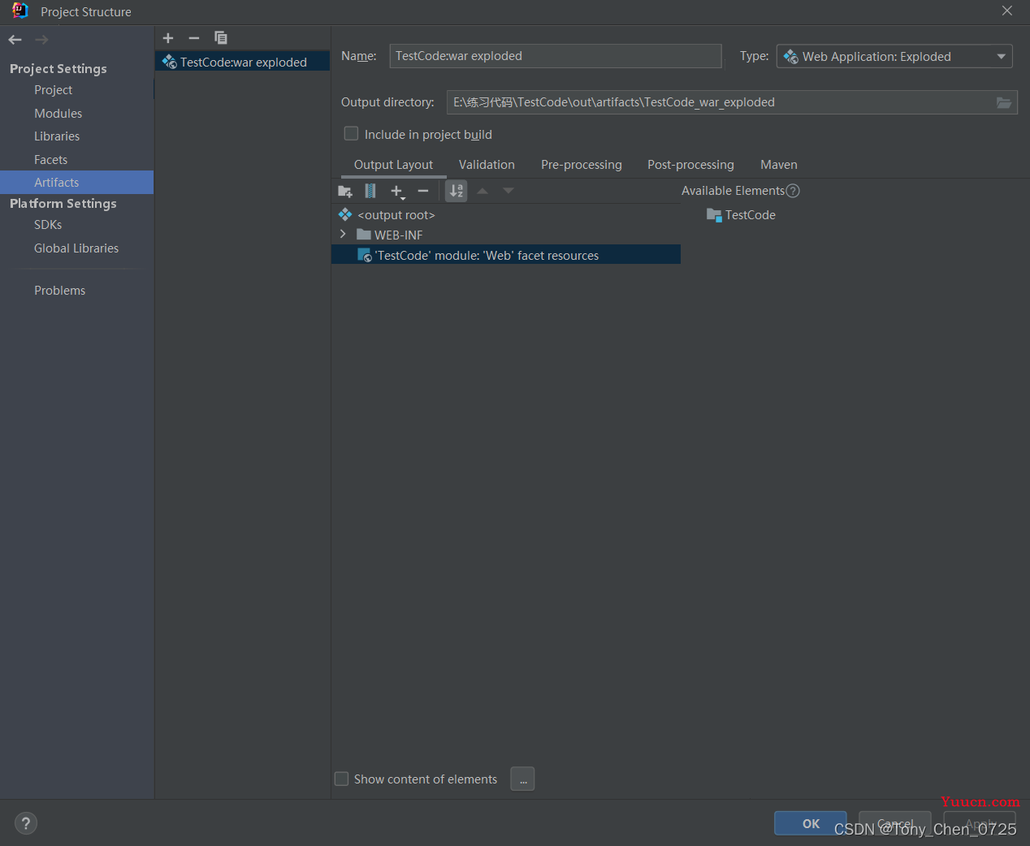The image size is (1030, 846).
Task: Remove selected artifact with minus icon
Action: (x=194, y=38)
